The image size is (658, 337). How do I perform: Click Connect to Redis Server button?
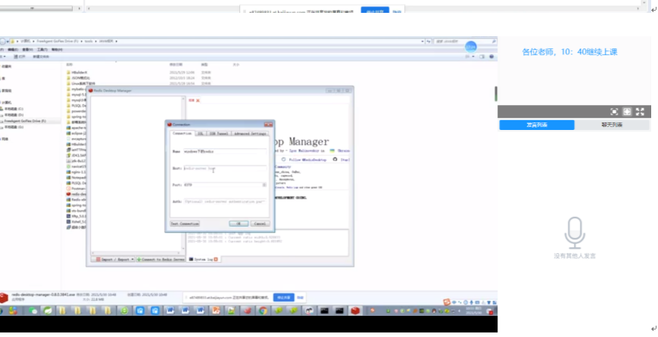(x=161, y=259)
